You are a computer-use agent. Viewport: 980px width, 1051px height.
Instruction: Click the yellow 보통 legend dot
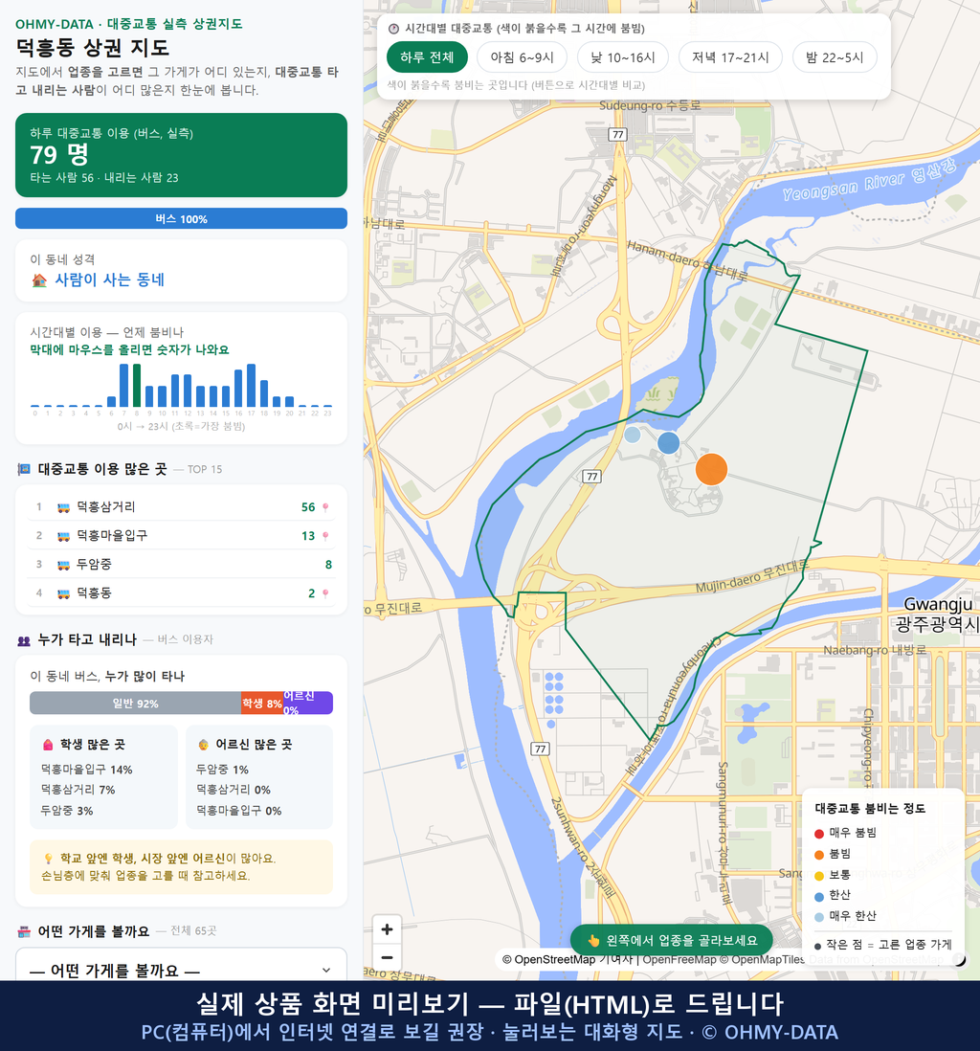pyautogui.click(x=818, y=876)
